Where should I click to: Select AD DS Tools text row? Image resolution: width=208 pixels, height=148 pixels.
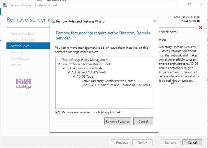tap(85, 77)
